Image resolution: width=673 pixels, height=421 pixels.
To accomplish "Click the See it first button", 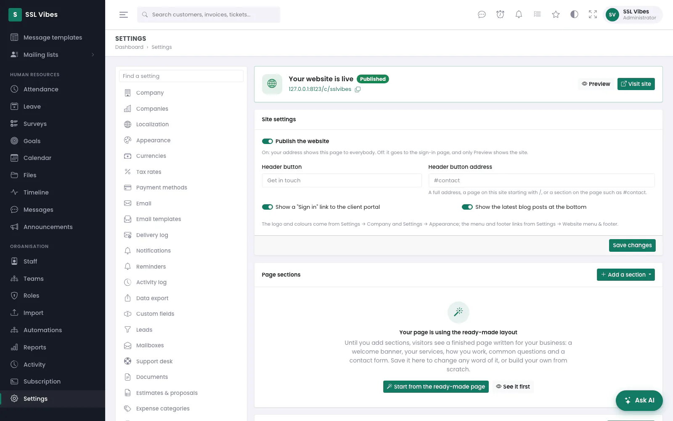I will coord(513,387).
